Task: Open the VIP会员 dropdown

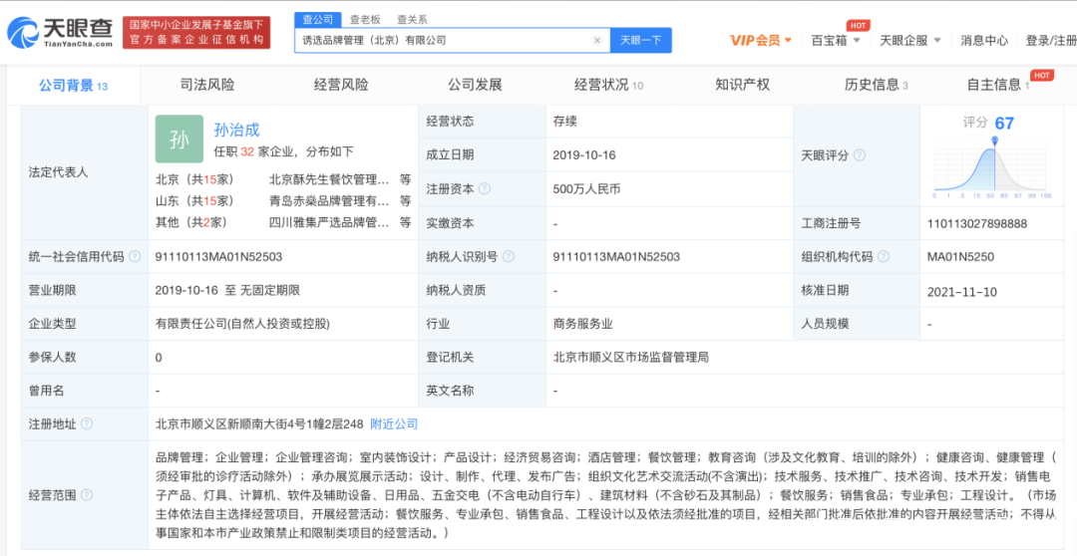Action: click(761, 41)
